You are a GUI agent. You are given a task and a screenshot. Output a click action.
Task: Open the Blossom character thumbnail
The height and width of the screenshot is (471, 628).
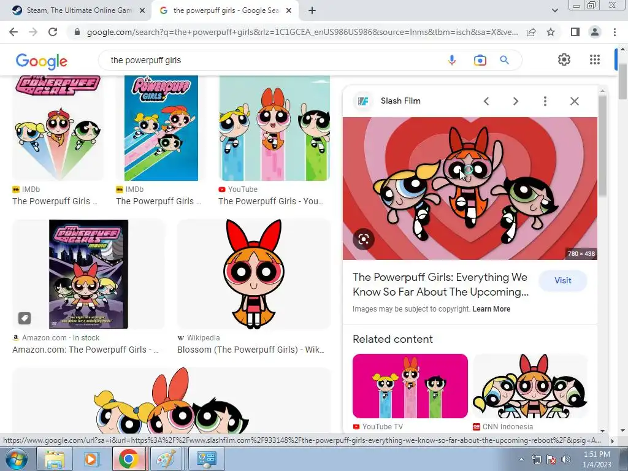[254, 274]
